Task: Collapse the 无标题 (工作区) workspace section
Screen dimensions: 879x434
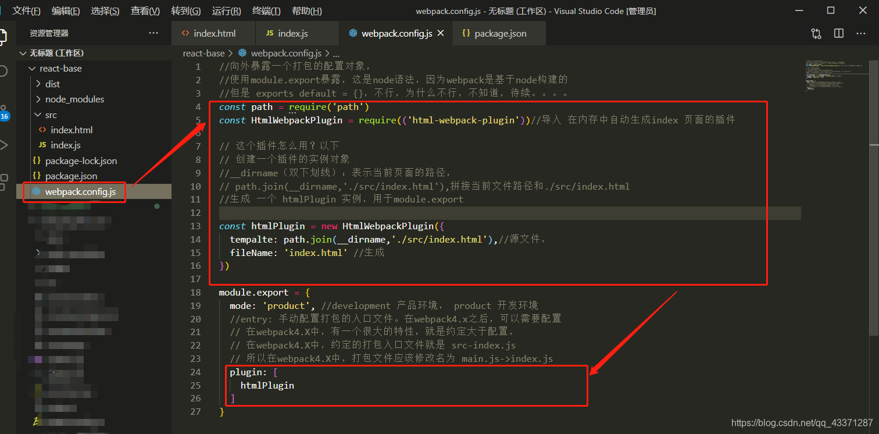Action: coord(94,53)
